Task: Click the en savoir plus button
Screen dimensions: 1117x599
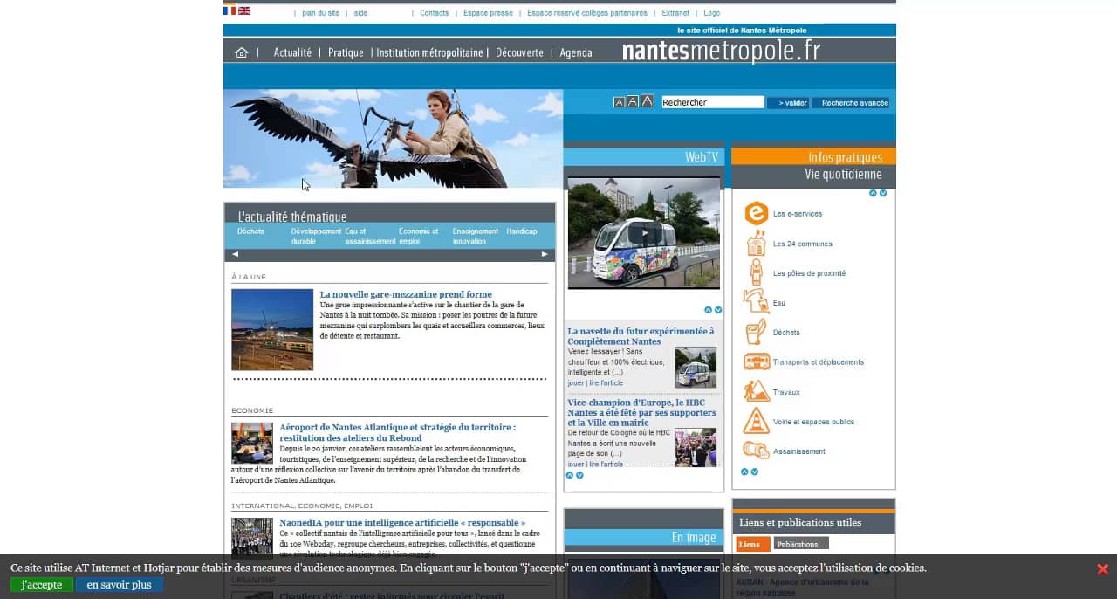Action: coord(119,585)
